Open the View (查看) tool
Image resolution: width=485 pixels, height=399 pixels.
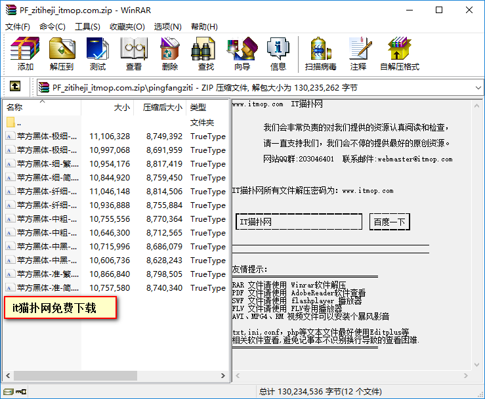tap(134, 54)
